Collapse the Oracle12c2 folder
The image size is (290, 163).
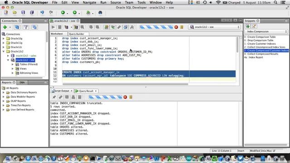4,51
